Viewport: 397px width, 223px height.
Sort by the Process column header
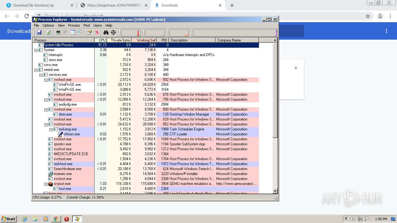(x=64, y=40)
